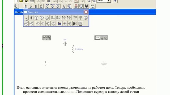170x95 pixels.
Task: Open the Controls parts bin
Action: tap(81, 6)
